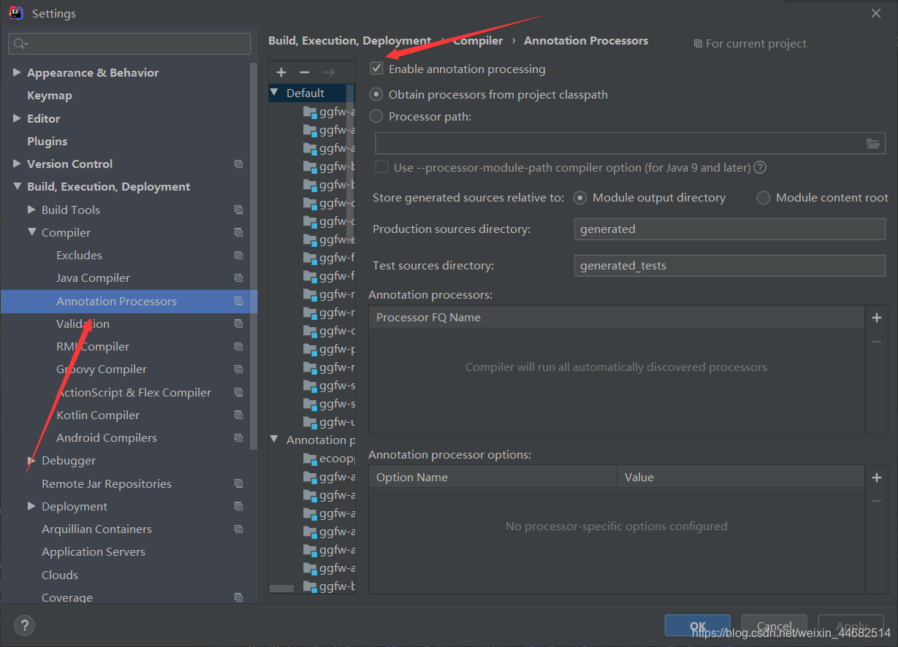Open Android Compilers settings
Image resolution: width=898 pixels, height=647 pixels.
(107, 438)
